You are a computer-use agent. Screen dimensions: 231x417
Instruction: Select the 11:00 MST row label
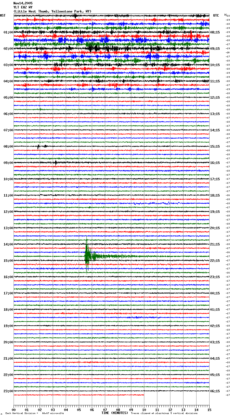pyautogui.click(x=8, y=195)
